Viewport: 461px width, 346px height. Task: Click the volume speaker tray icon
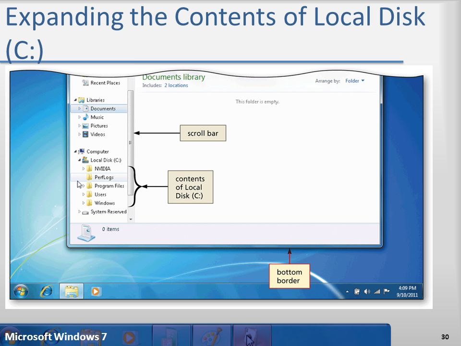click(366, 292)
